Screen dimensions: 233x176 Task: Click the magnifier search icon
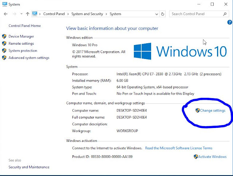[x=225, y=14]
